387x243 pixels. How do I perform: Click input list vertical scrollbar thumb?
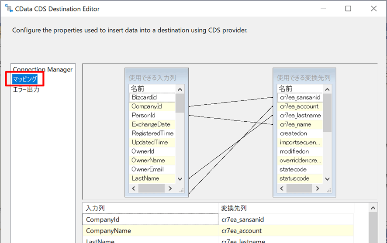[x=180, y=103]
